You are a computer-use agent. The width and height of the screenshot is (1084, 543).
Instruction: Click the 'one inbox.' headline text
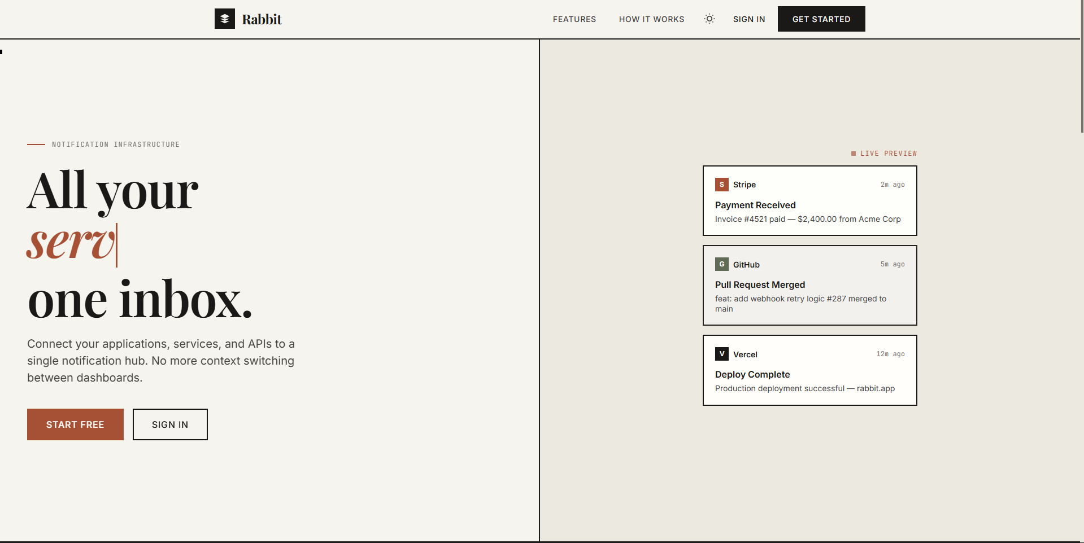tap(140, 299)
